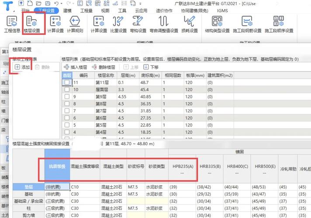
Task: Open the 结构类型设置 tool
Action: [217, 24]
